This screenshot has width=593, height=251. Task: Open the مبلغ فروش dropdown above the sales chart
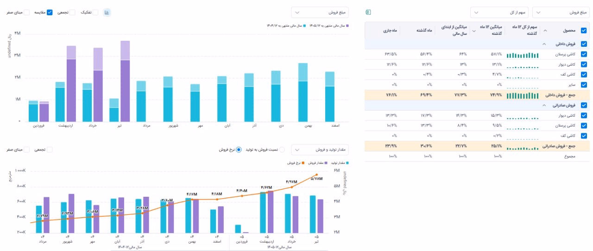coord(320,13)
